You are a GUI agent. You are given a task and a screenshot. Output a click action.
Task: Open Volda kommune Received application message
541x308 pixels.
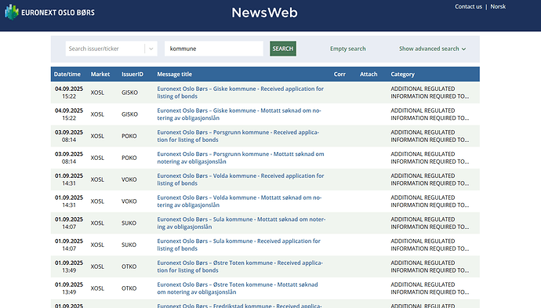point(241,179)
